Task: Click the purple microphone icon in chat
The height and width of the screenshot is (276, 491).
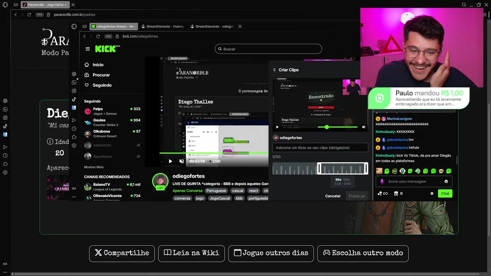Action: (x=382, y=181)
